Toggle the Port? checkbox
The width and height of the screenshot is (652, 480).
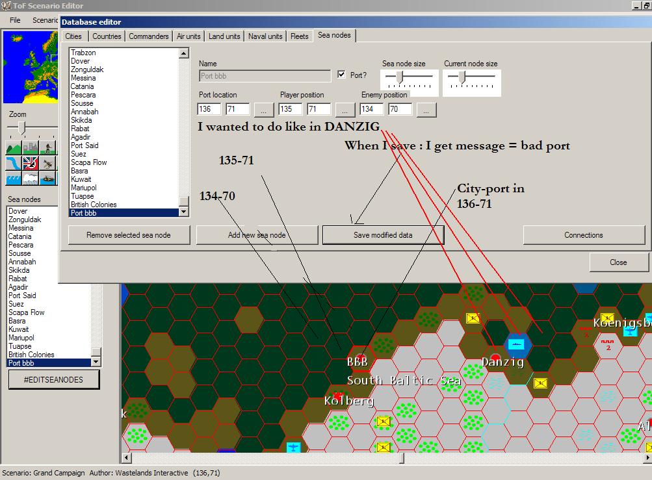coord(341,75)
